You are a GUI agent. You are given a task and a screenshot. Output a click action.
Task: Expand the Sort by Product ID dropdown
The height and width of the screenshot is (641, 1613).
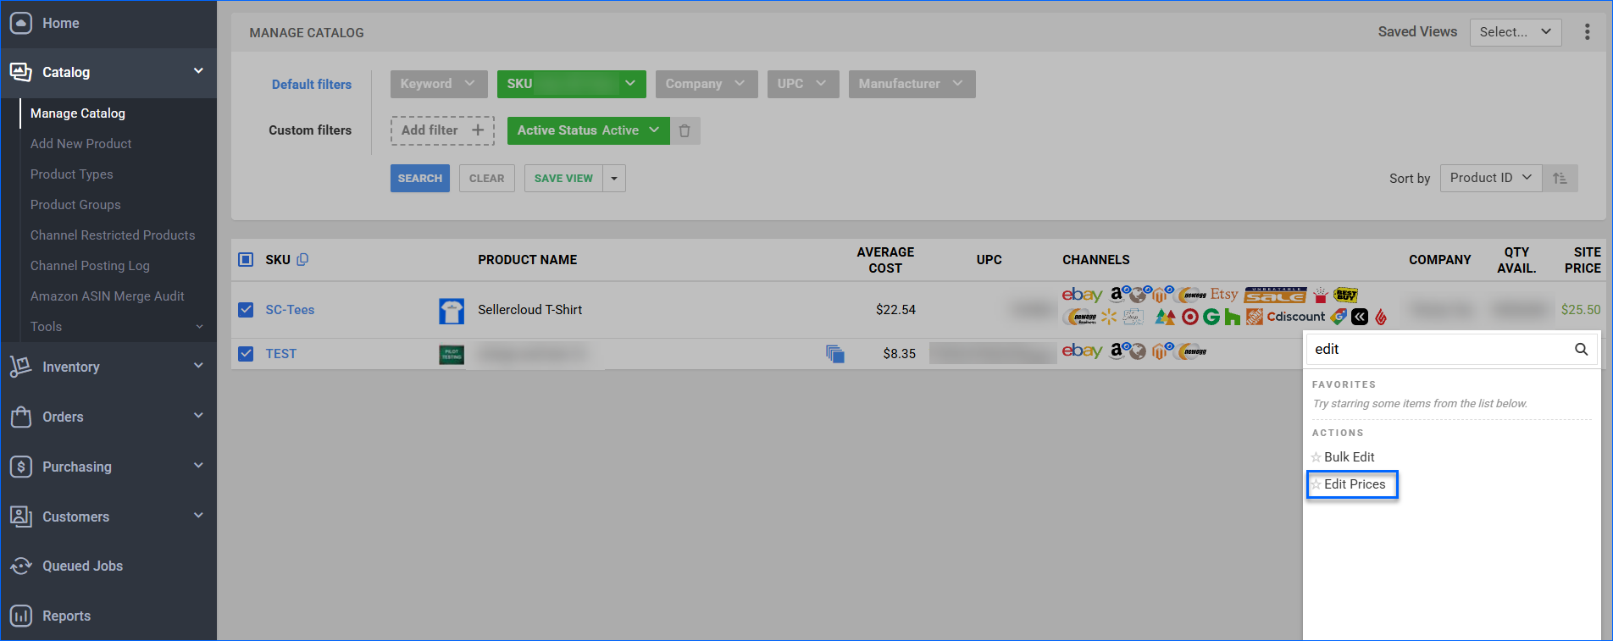tap(1490, 178)
